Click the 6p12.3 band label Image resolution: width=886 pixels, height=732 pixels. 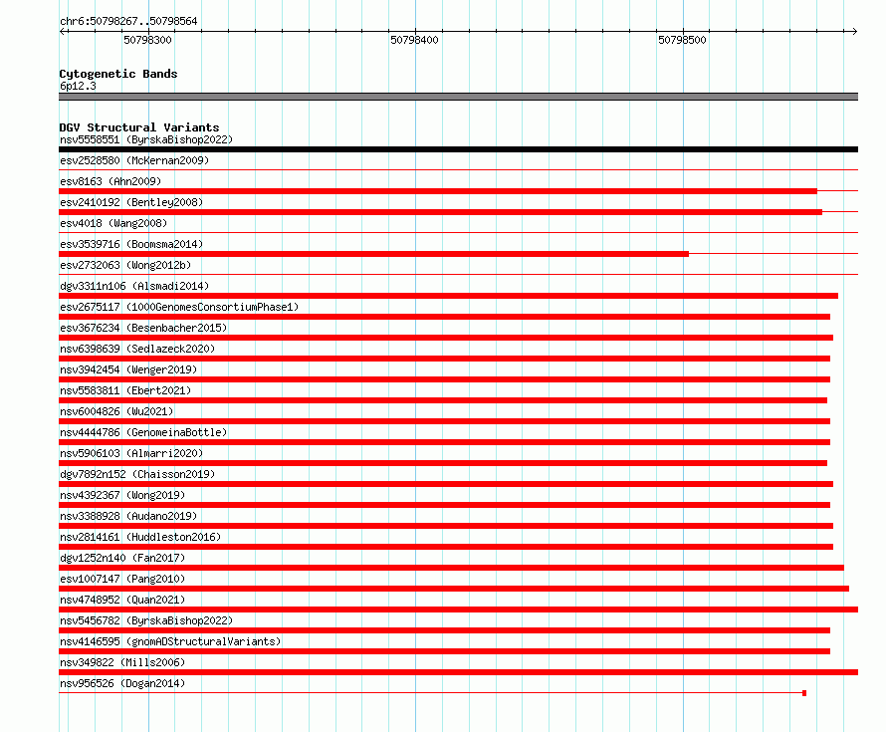click(78, 86)
